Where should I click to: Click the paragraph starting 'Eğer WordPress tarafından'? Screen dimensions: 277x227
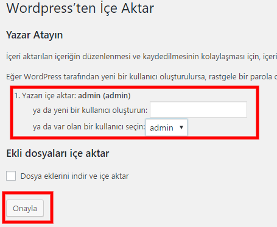(x=141, y=77)
